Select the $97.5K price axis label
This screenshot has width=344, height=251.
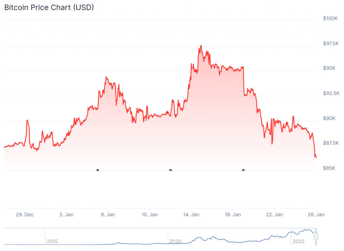331,44
